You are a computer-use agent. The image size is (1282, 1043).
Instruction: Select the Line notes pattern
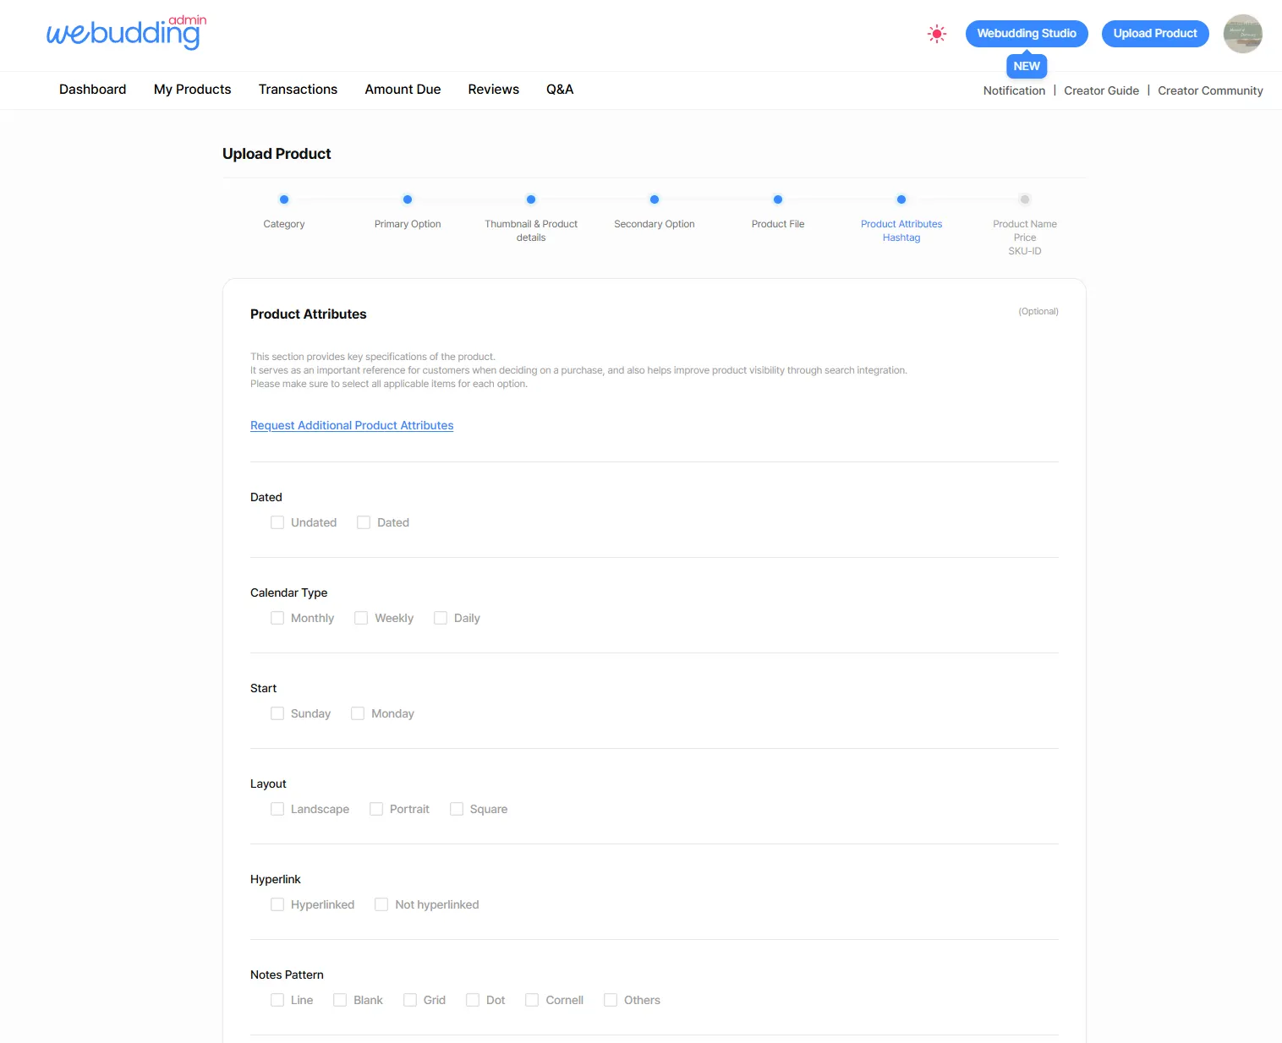click(277, 1000)
